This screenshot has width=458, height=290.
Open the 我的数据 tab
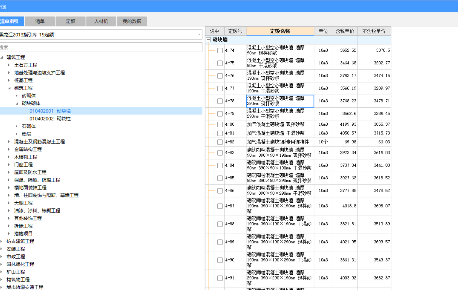click(x=132, y=21)
